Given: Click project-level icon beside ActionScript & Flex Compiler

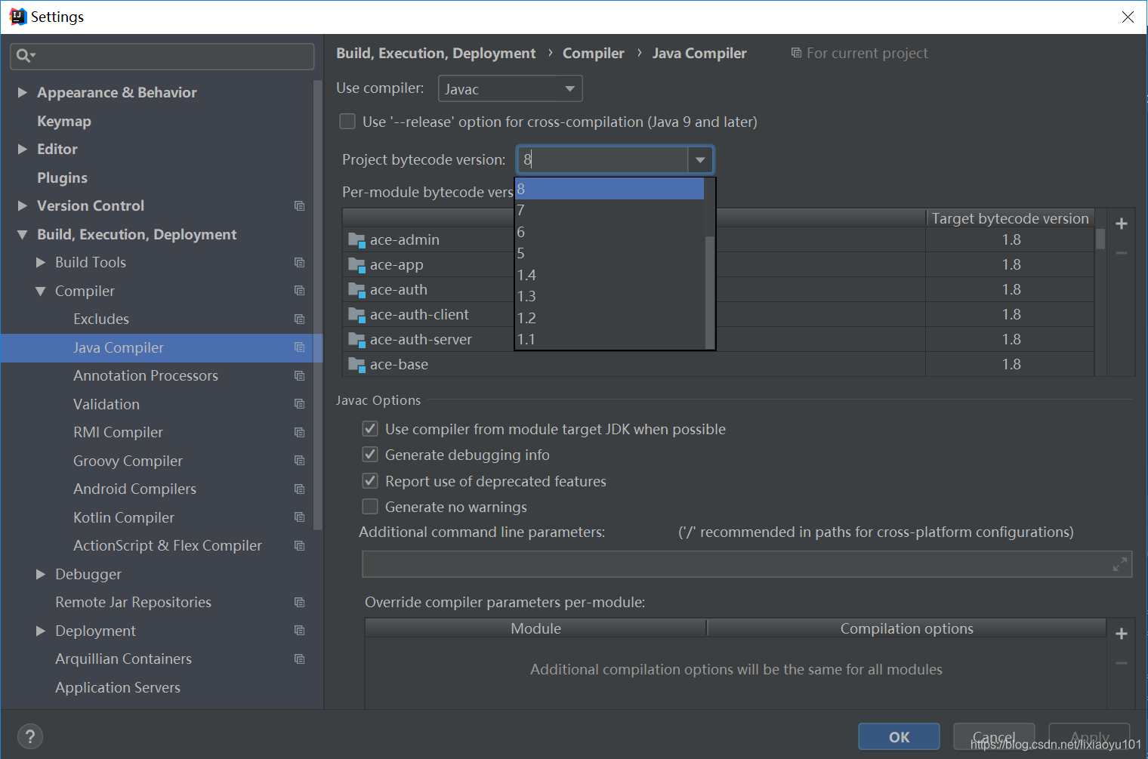Looking at the screenshot, I should 299,546.
